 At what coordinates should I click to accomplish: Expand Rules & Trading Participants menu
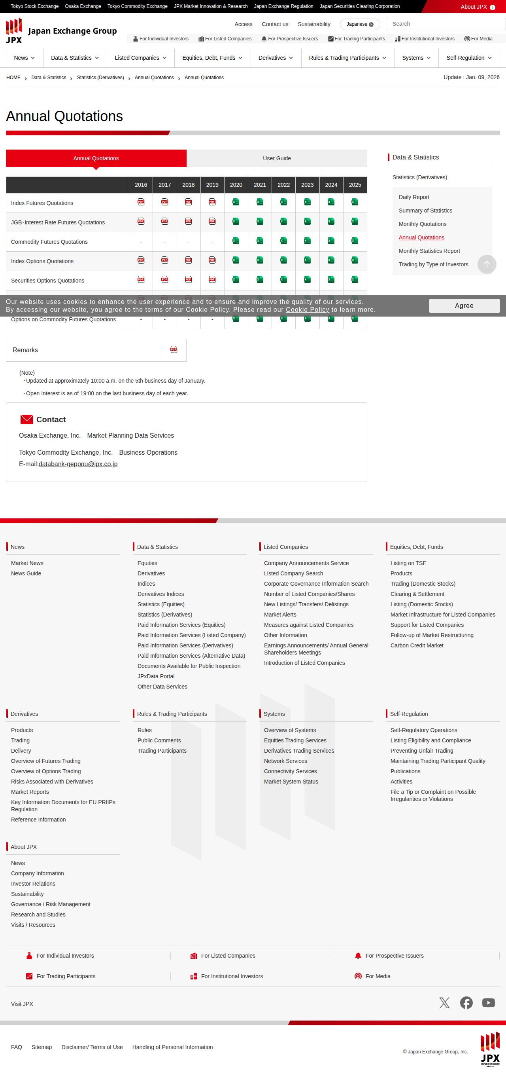(x=347, y=58)
